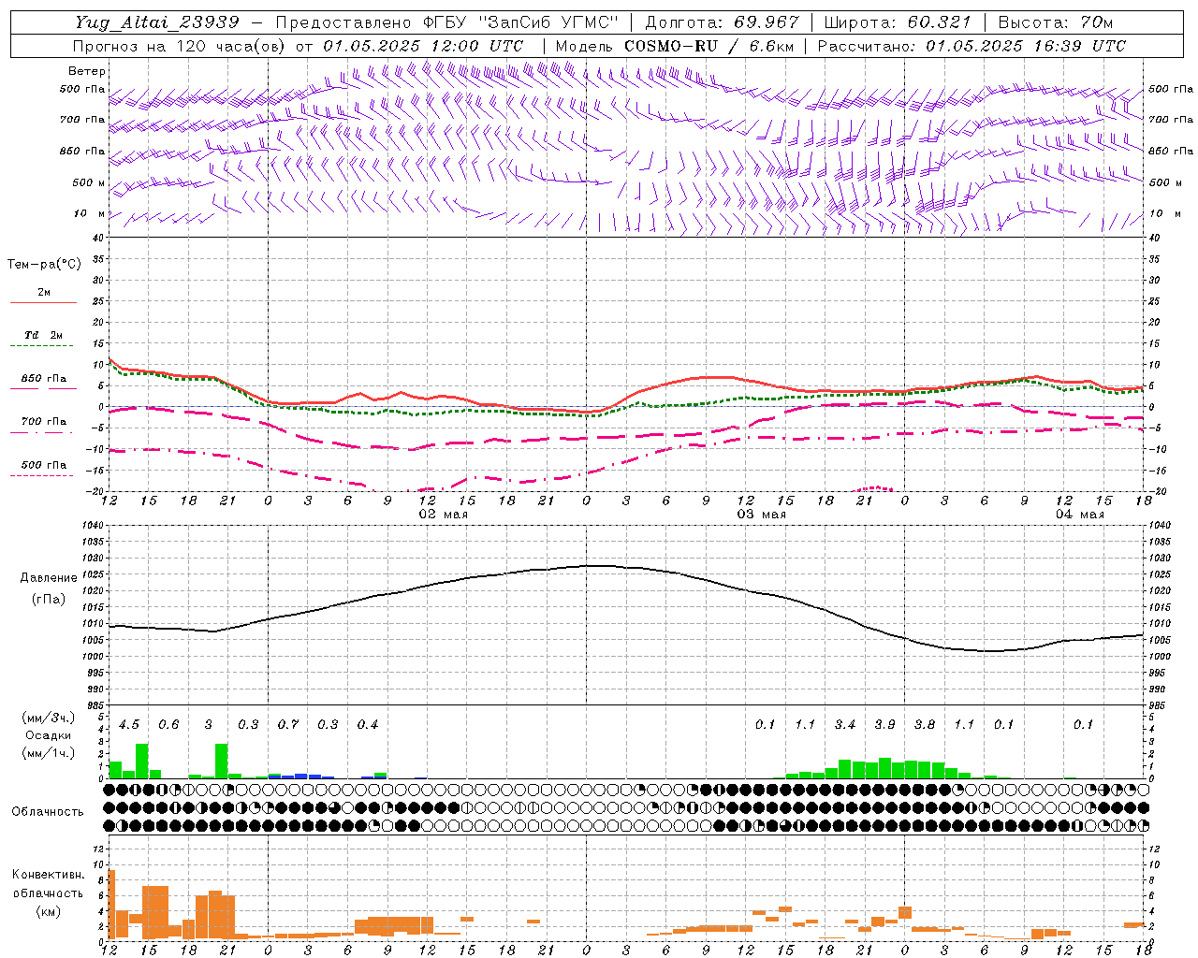1198x958 pixels.
Task: Click the red 2м legend line
Action: pyautogui.click(x=43, y=303)
